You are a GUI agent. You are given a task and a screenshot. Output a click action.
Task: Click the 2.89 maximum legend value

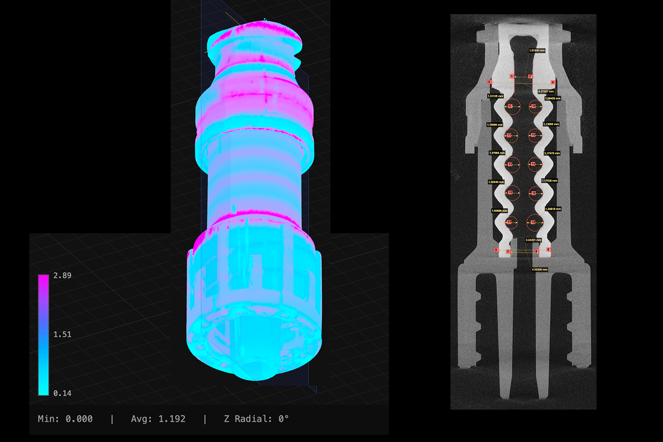(62, 275)
